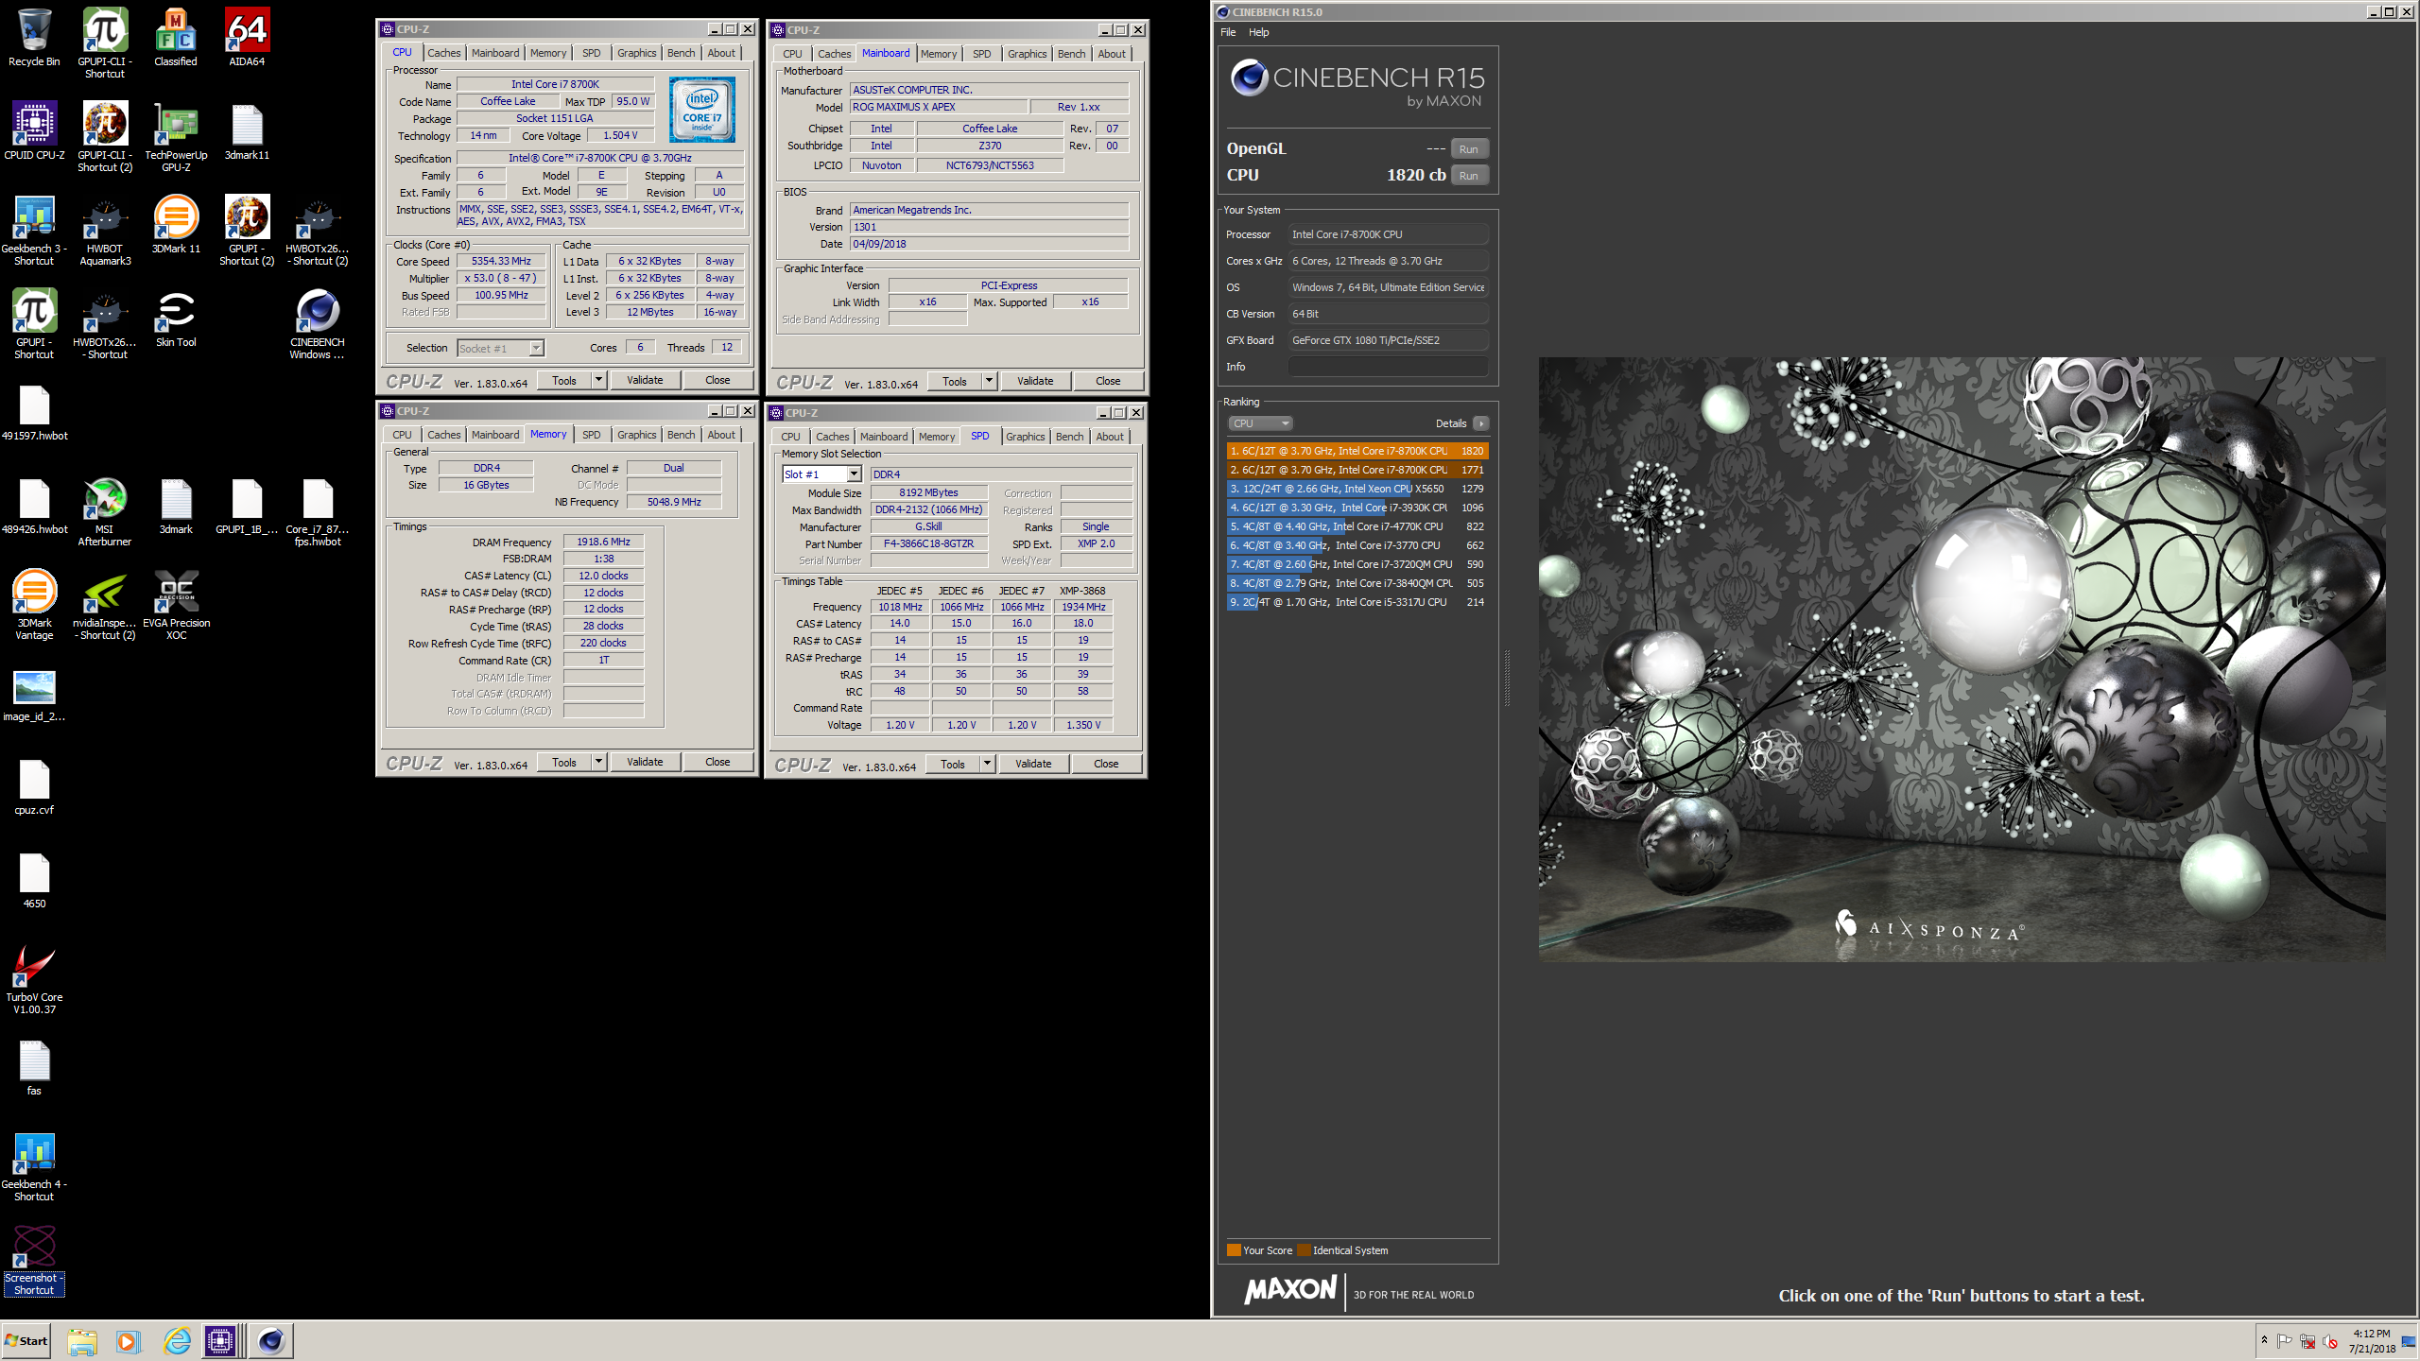Select the Screenshot shortcut icon

coord(34,1261)
